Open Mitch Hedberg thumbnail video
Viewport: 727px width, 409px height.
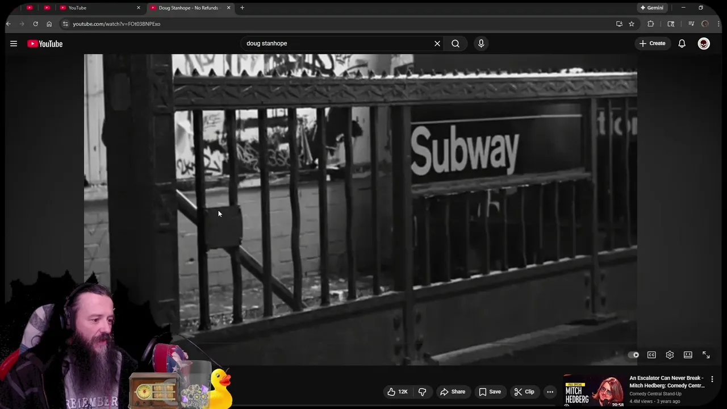[594, 391]
